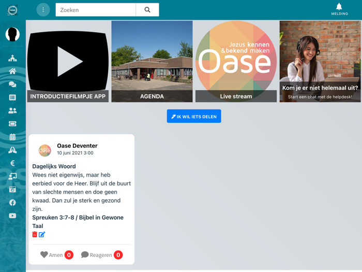This screenshot has height=272, width=362.
Task: Click the Oase Deventer author name
Action: click(x=78, y=146)
